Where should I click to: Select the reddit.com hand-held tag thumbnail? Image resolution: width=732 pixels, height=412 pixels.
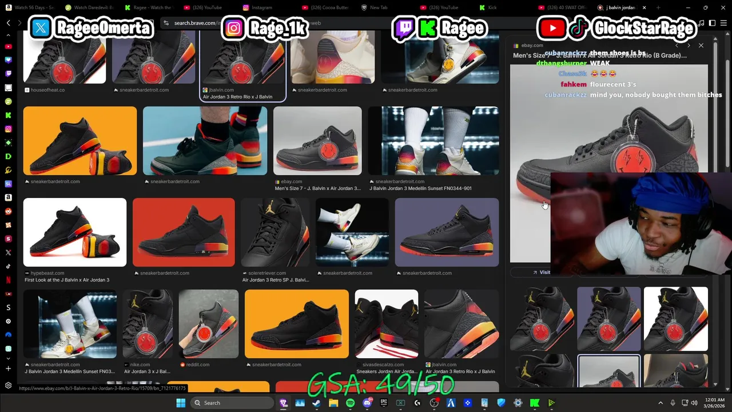pyautogui.click(x=209, y=324)
